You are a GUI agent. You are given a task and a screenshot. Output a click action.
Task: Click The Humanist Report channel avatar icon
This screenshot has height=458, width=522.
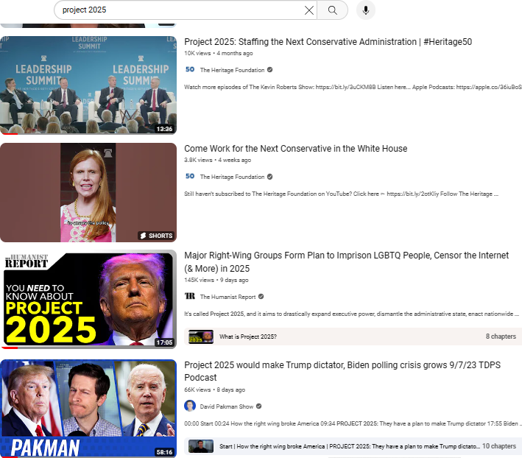(x=190, y=296)
